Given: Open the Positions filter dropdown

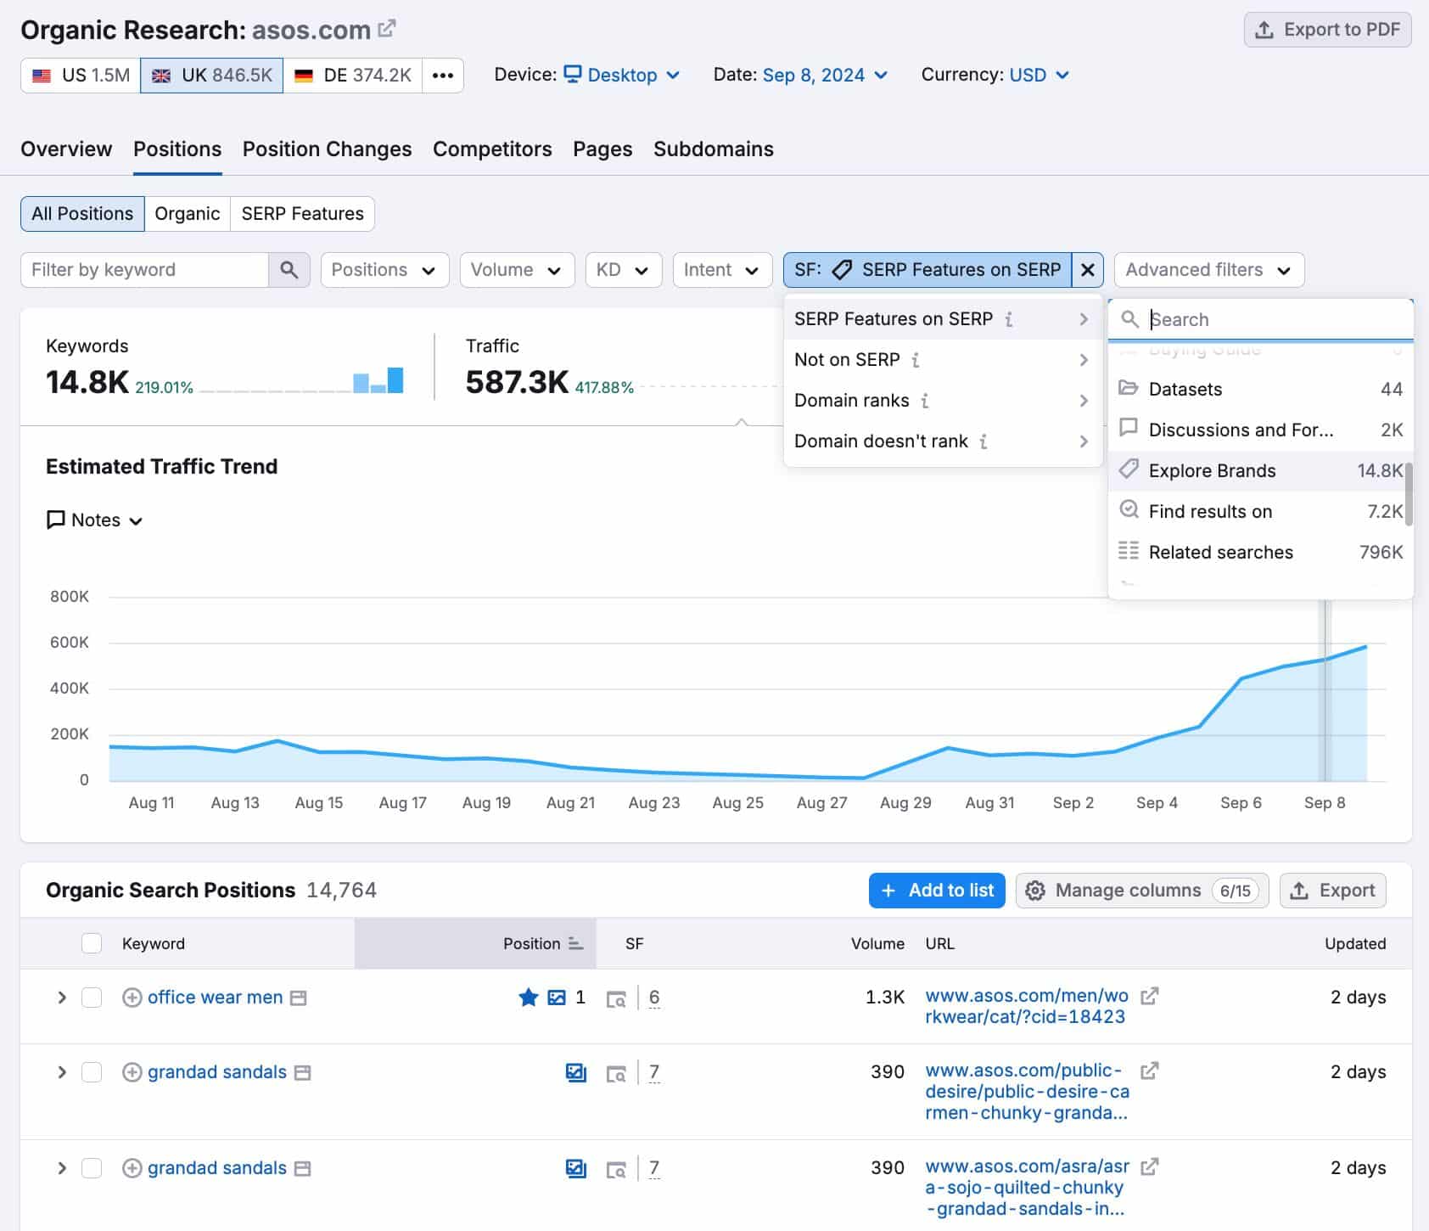Looking at the screenshot, I should click(x=384, y=270).
